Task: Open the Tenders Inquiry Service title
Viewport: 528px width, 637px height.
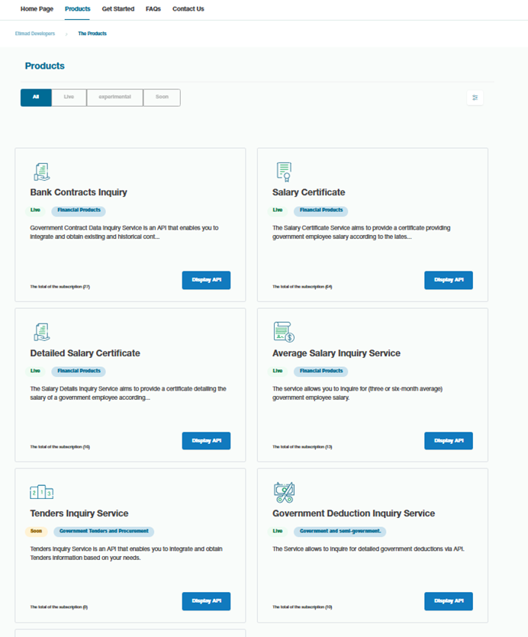Action: pyautogui.click(x=79, y=513)
